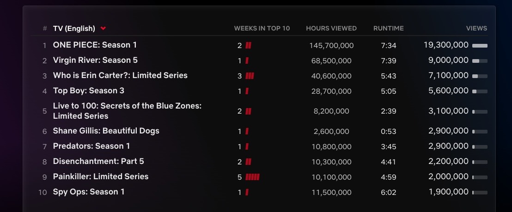This screenshot has width=512, height=212.
Task: Click the five red weeks bars for Painkiller
Action: 252,177
